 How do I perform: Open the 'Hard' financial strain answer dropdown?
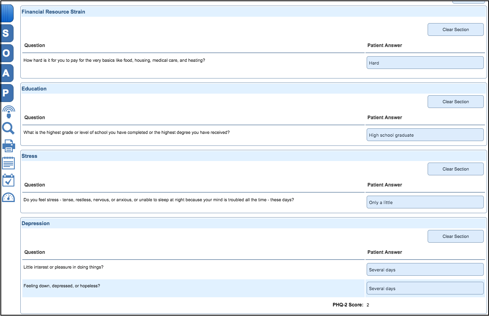click(x=425, y=63)
